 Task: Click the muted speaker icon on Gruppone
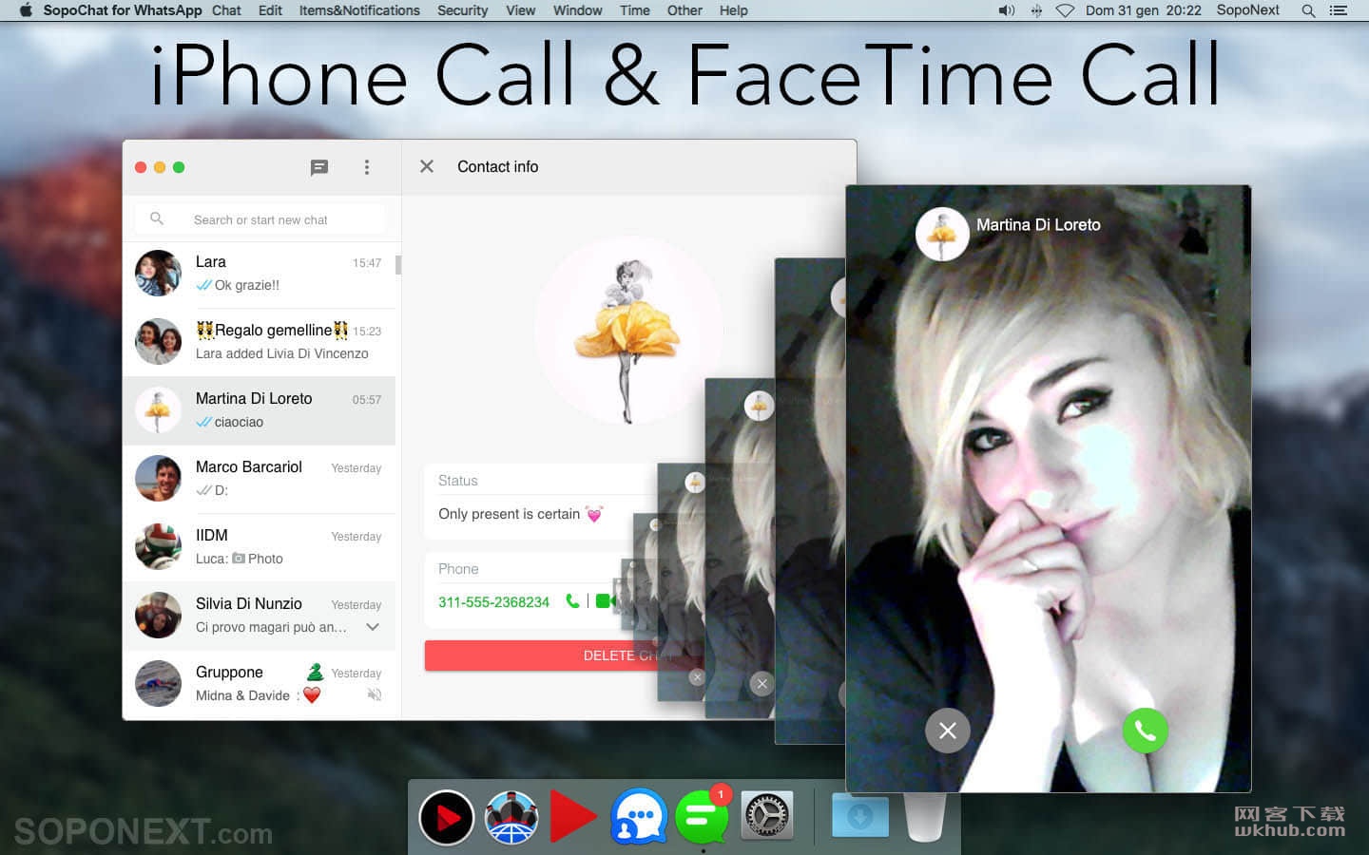(x=375, y=695)
